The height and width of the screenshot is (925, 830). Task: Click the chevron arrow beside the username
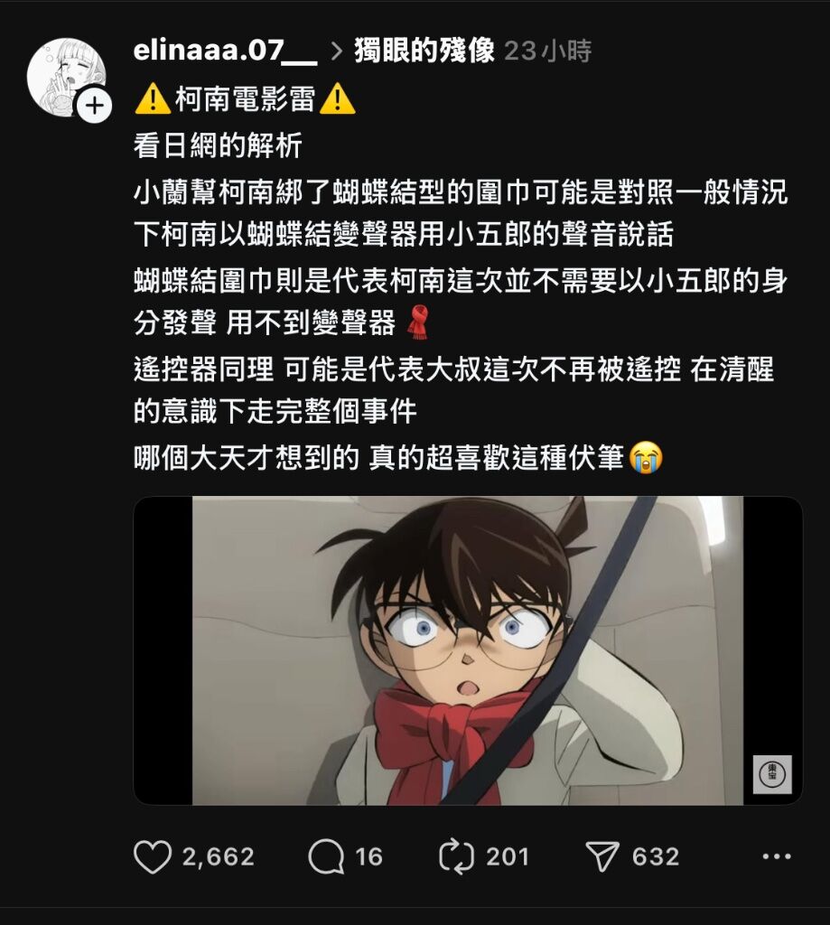337,51
